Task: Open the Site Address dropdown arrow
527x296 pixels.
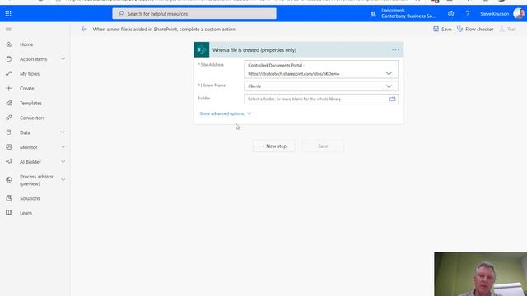Action: pos(389,73)
